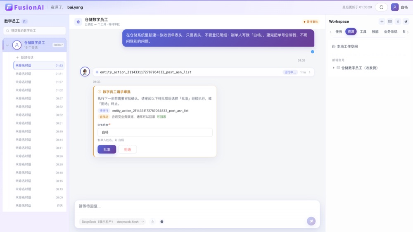The width and height of the screenshot is (413, 232).
Task: Click the plus icon in Workspace header
Action: point(382,21)
